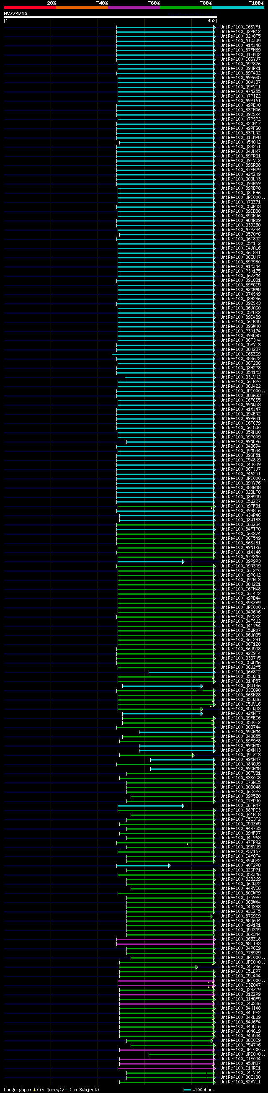Select hit label UniRef100_C3ZQX7
268x1093 pixels.
tap(240, 985)
